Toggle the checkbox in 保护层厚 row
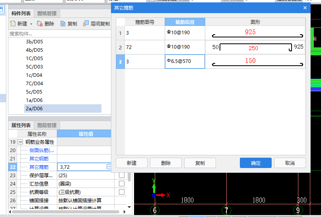The image size is (321, 217). [x=122, y=175]
